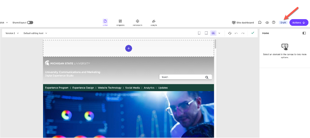Open the Personalize tab

(x=137, y=22)
